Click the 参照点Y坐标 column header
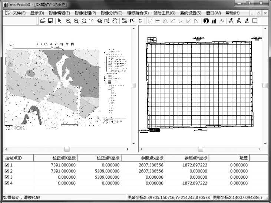271x203 pixels. pyautogui.click(x=187, y=158)
